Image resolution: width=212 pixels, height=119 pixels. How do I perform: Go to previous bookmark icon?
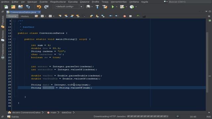coord(91,16)
